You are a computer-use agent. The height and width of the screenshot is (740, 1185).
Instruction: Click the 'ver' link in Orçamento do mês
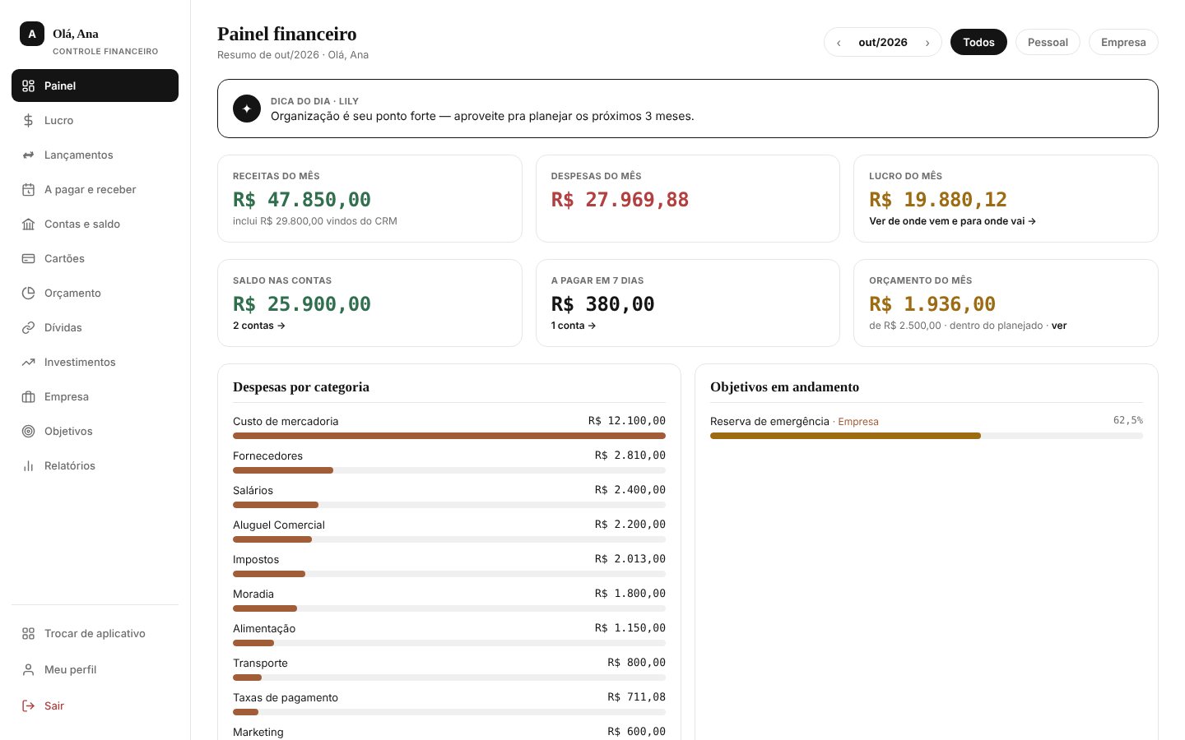coord(1059,326)
